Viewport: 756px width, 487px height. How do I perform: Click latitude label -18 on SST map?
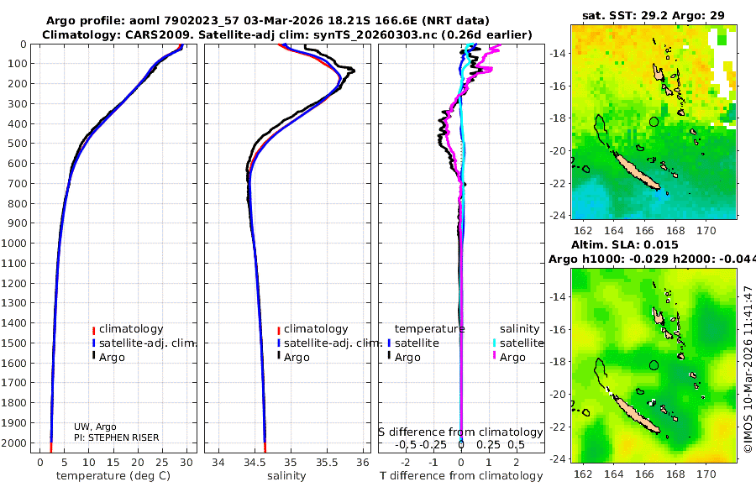click(559, 118)
